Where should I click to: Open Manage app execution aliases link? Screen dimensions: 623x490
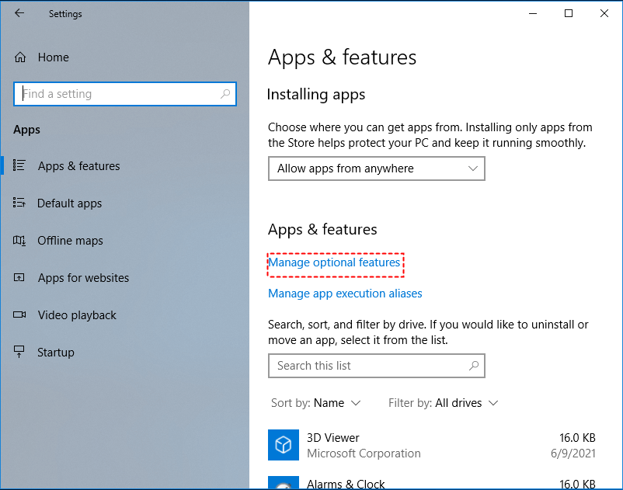pos(345,294)
